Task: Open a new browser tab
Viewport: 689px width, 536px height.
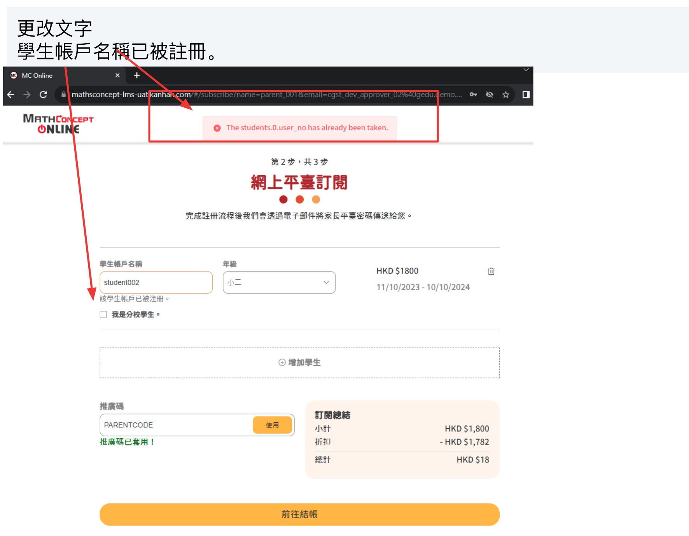Action: 137,75
